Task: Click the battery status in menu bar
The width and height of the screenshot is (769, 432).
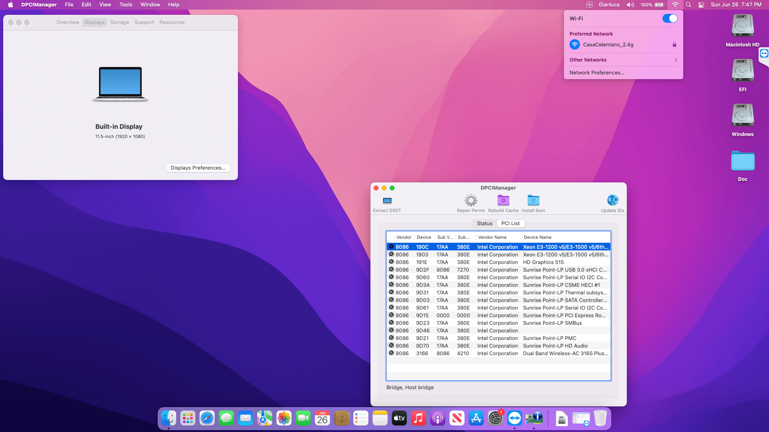Action: 652,5
